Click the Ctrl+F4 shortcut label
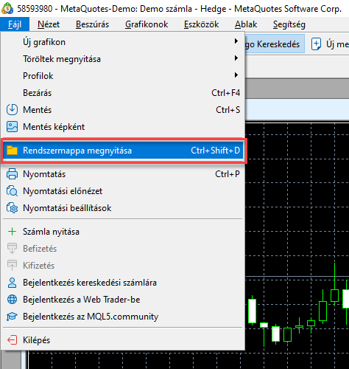 (x=226, y=93)
